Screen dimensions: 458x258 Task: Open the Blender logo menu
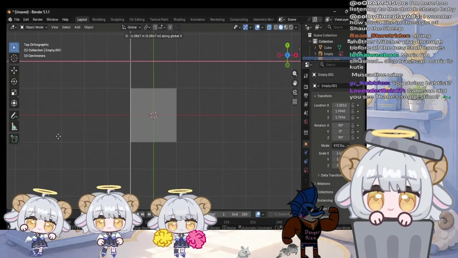[10, 19]
